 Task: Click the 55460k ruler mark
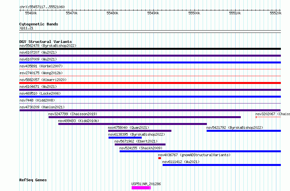pos(31,13)
